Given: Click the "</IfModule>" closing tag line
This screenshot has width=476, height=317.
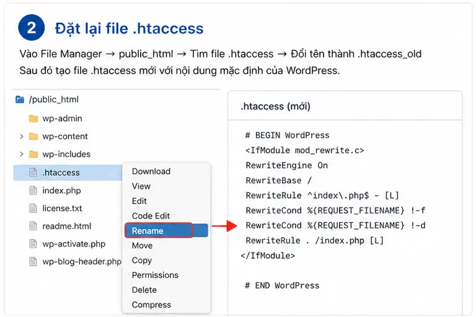Looking at the screenshot, I should (268, 256).
